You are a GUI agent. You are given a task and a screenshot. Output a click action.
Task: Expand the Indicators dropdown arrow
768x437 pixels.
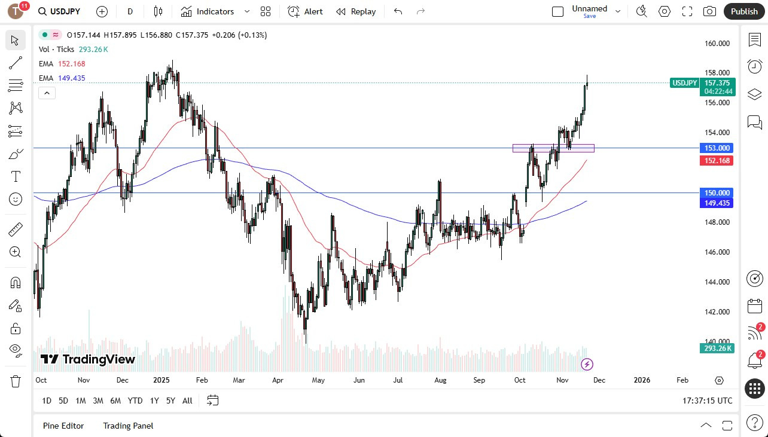pyautogui.click(x=246, y=11)
